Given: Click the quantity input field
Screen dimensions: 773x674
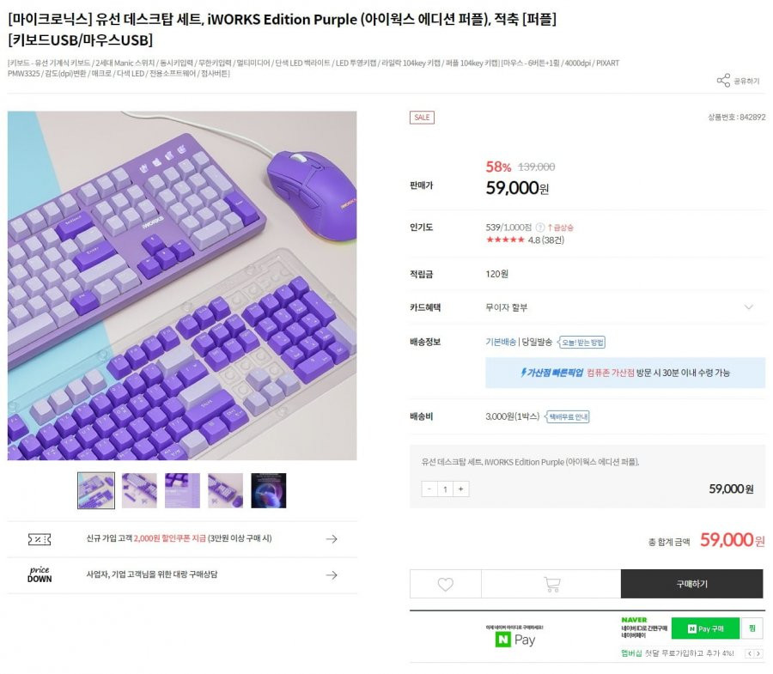Looking at the screenshot, I should pos(445,489).
